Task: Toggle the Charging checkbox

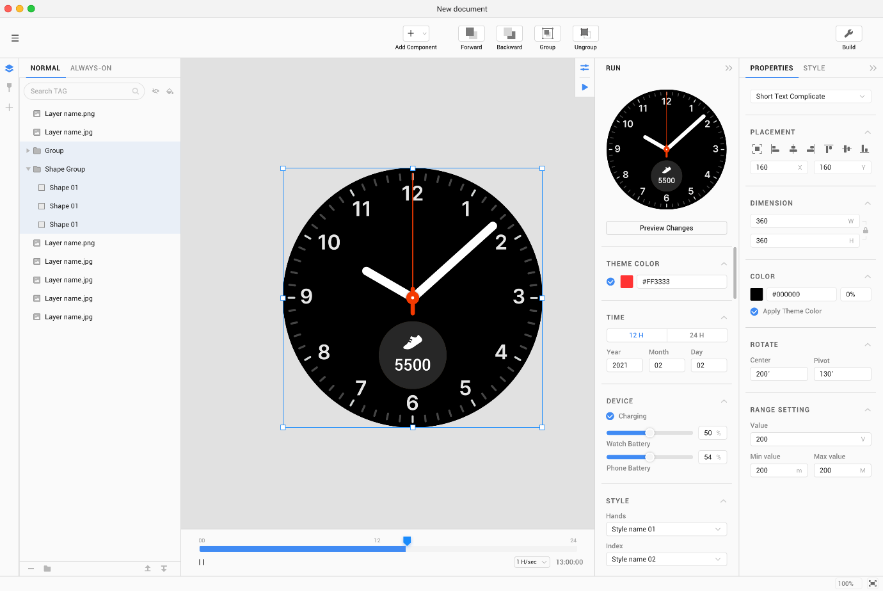Action: pyautogui.click(x=610, y=416)
